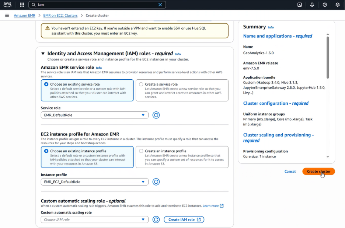The height and width of the screenshot is (228, 345).
Task: Click the EC2 instance profile for Amazon EMR heading
Action: 80,134
